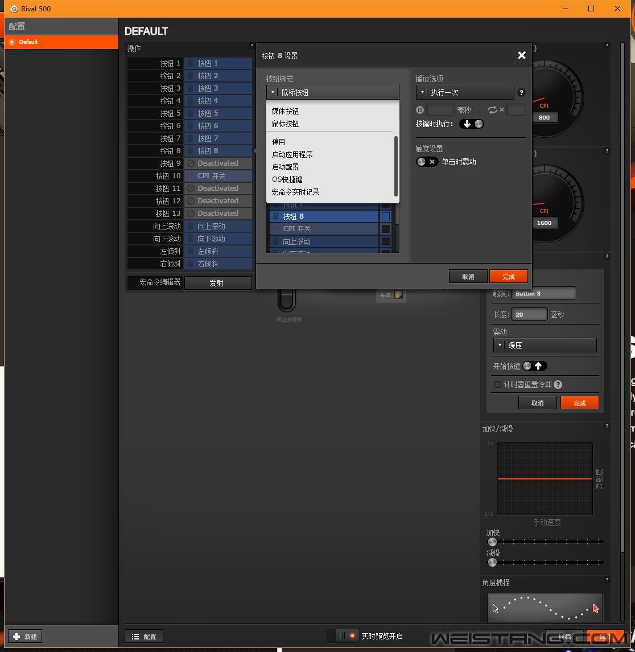Click the 新建 button
The image size is (635, 652).
26,636
